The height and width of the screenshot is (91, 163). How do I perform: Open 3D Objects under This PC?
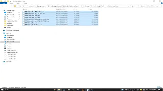(x=10, y=35)
